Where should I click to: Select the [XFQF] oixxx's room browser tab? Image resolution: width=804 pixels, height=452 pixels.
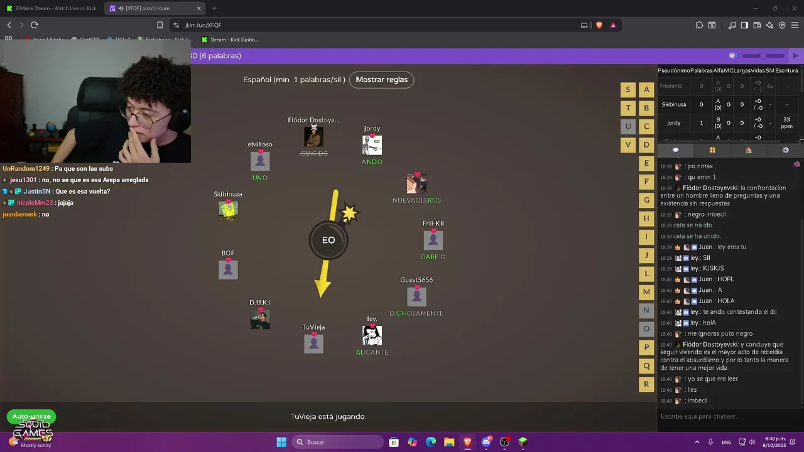pyautogui.click(x=154, y=8)
